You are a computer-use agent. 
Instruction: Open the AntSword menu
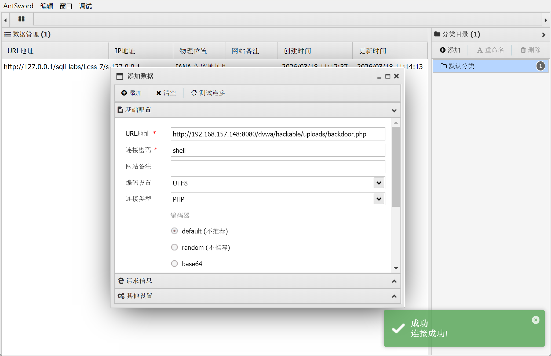click(x=18, y=6)
